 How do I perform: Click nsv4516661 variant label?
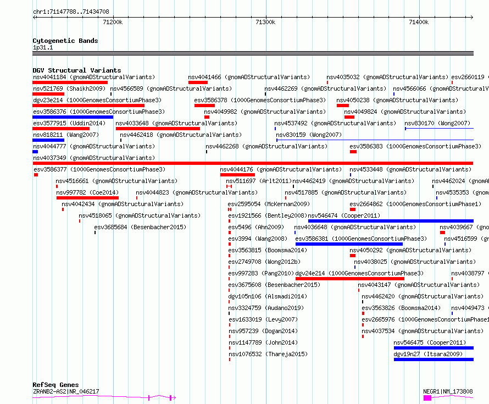click(116, 181)
